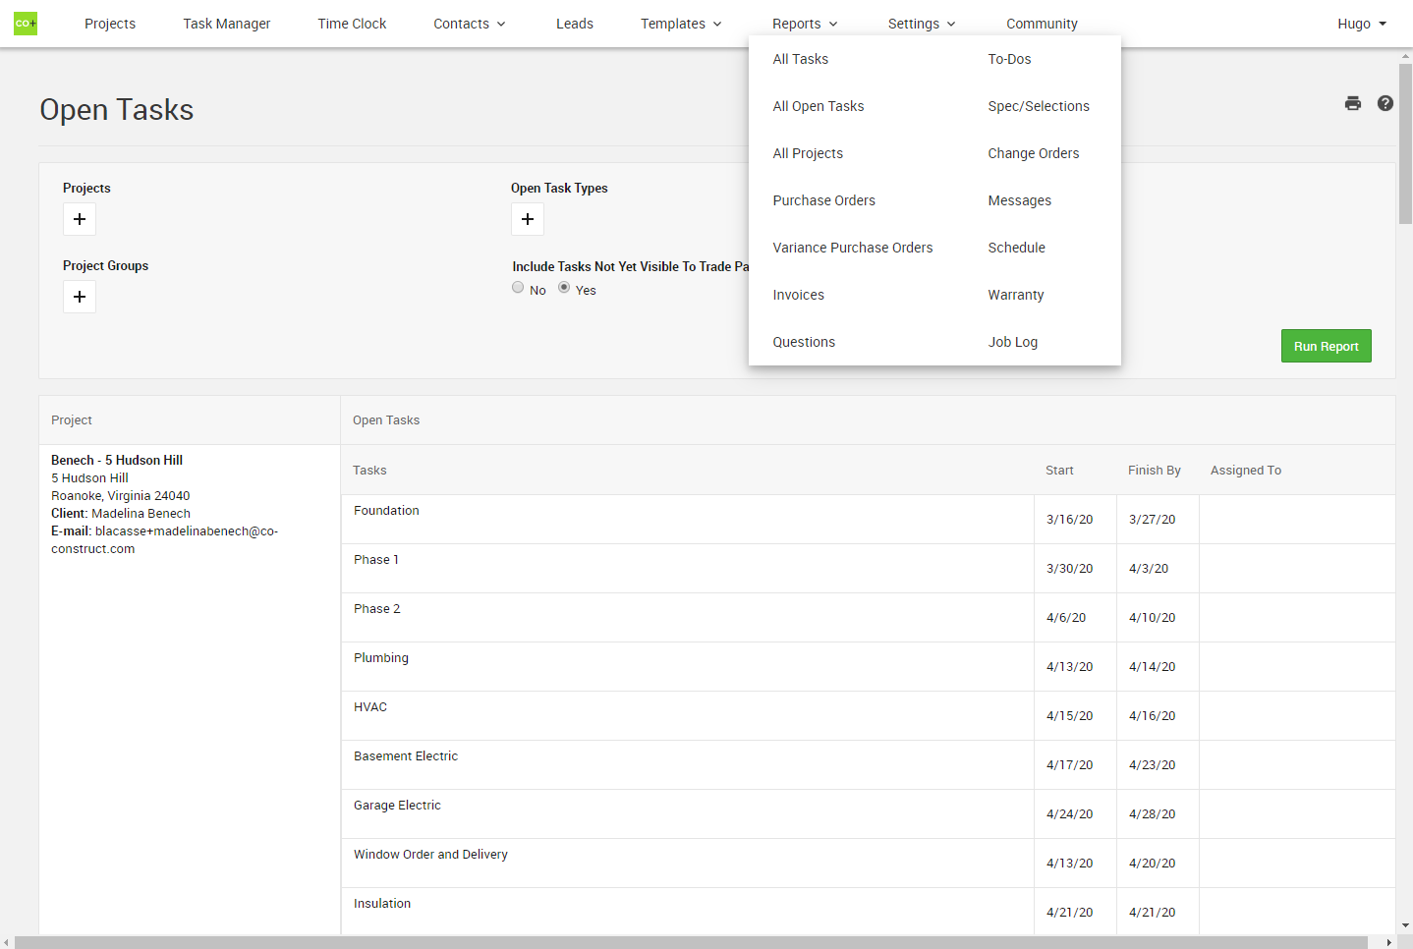
Task: Add a project with the Projects plus button
Action: [80, 219]
